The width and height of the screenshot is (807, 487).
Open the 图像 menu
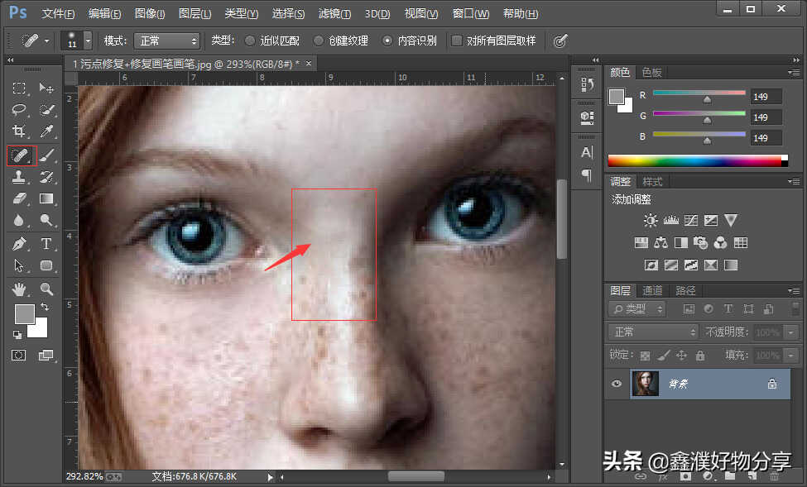tap(150, 14)
